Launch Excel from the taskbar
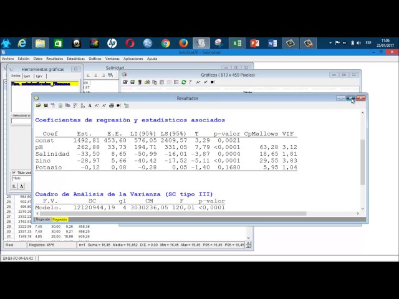The width and height of the screenshot is (399, 299). [237, 43]
